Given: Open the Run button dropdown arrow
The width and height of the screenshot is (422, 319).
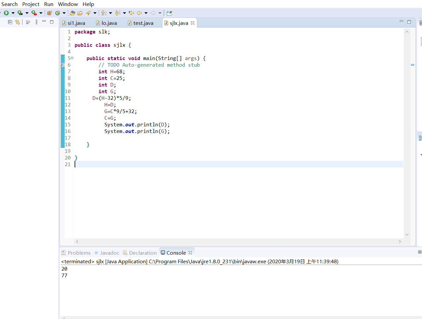Looking at the screenshot, I should 13,13.
